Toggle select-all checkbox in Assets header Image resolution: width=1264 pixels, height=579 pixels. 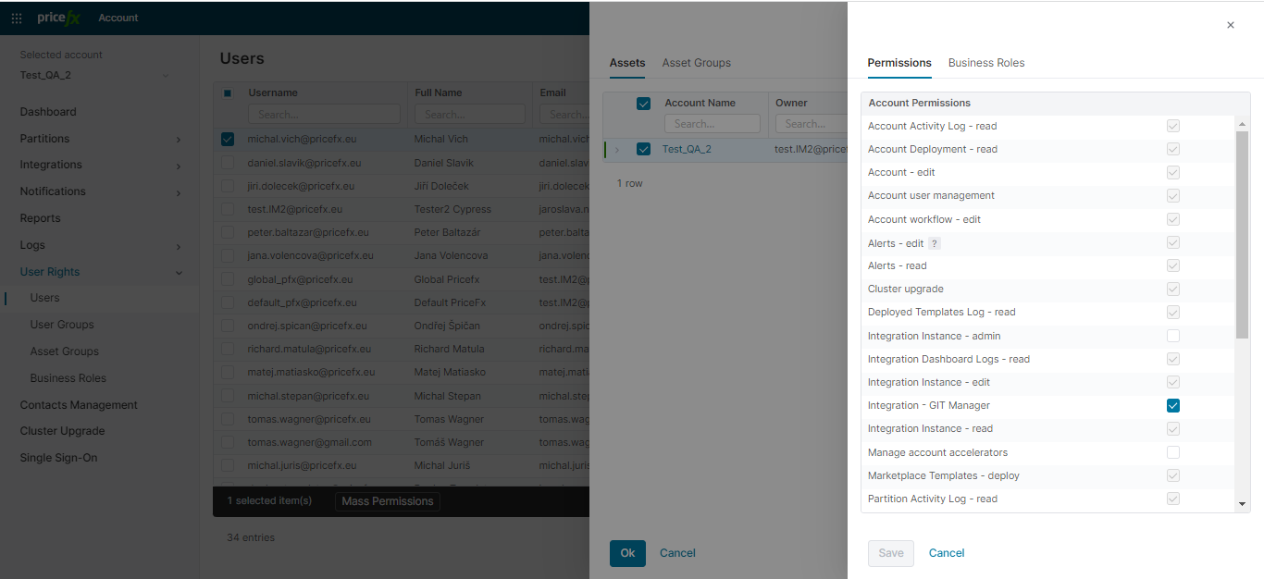643,104
